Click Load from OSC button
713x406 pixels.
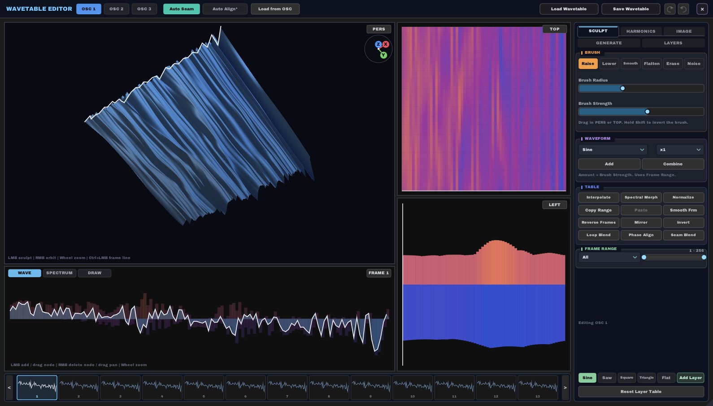click(275, 9)
